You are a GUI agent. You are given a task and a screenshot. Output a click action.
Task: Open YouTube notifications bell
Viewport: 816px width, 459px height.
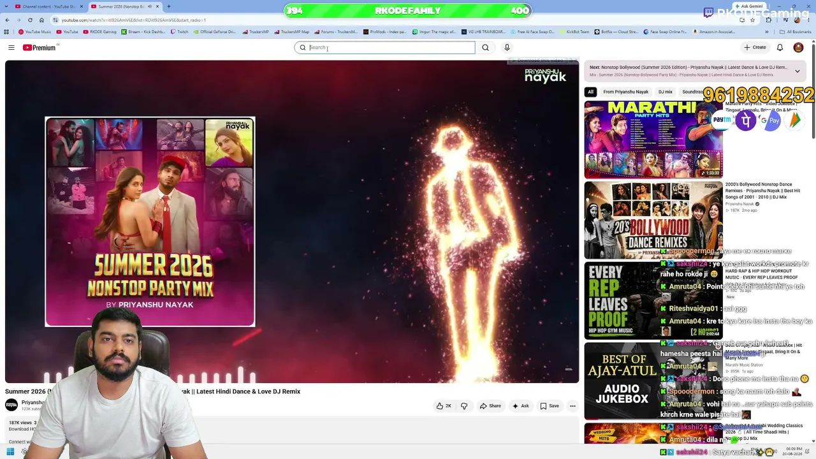point(780,47)
